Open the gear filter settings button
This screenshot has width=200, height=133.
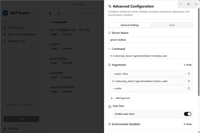coord(50,14)
